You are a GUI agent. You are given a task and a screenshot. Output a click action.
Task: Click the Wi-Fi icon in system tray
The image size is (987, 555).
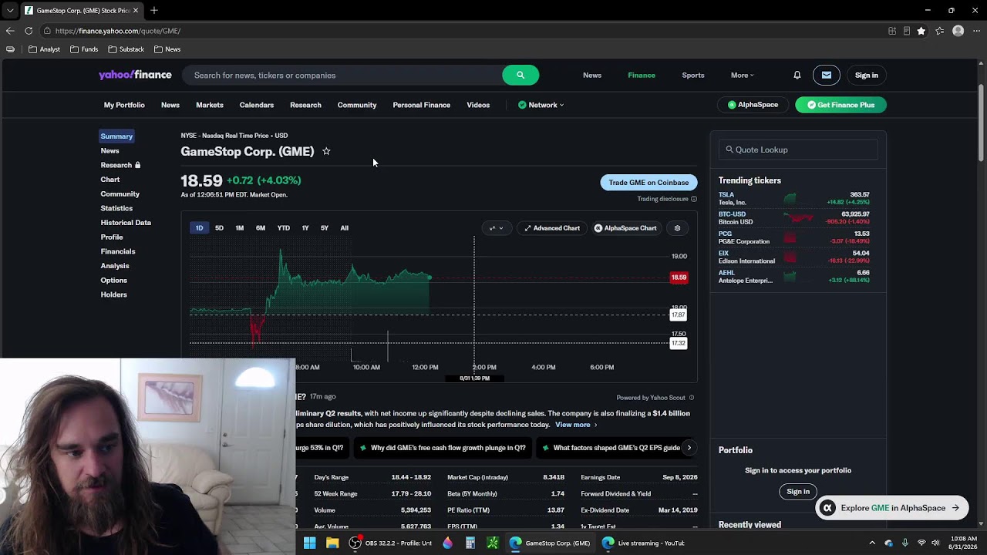click(921, 543)
